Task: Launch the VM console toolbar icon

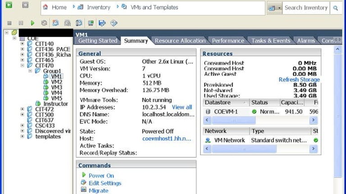Action: 91,23
